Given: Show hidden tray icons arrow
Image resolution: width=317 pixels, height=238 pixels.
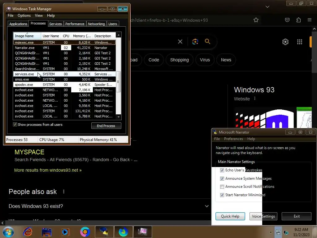Looking at the screenshot, I should click(271, 232).
